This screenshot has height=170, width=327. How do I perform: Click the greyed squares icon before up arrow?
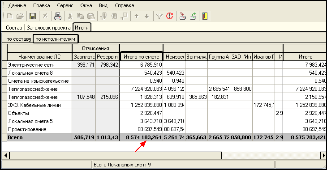(x=124, y=16)
